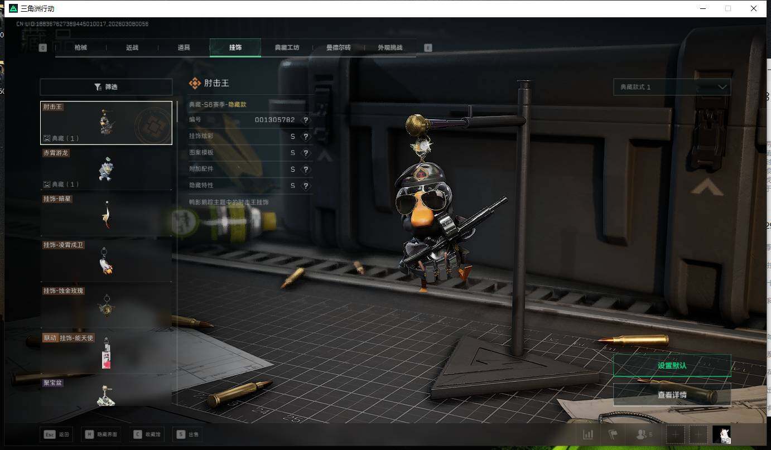
Task: Switch to the 近战 tab
Action: pos(132,48)
